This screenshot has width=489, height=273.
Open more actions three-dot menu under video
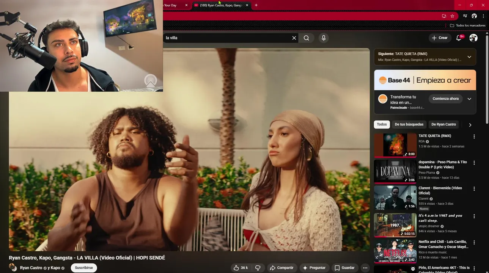(x=365, y=268)
